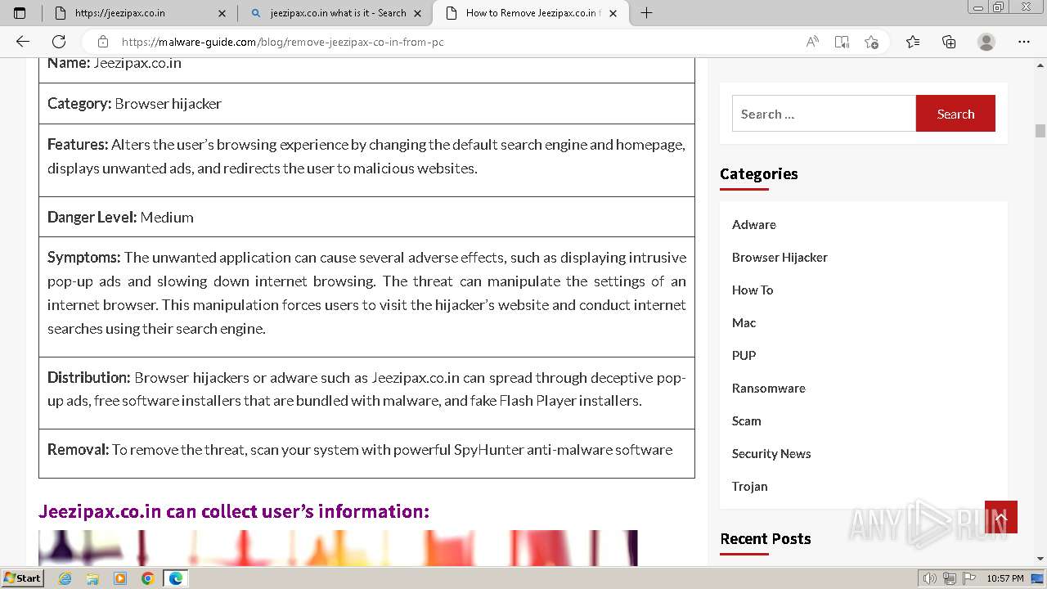Select the How to Remove Jeezipax.co.in tab

tap(530, 13)
